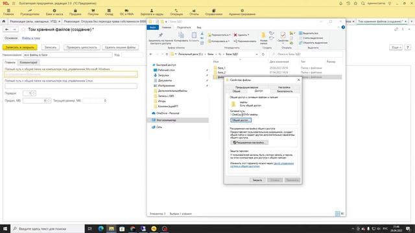Select база_1 folder in Explorer list
Viewport: 415px width, 233px height.
[221, 68]
